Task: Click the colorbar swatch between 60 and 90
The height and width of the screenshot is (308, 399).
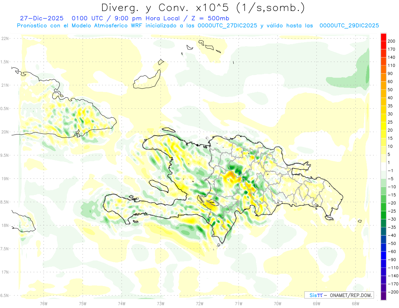Action: click(383, 77)
